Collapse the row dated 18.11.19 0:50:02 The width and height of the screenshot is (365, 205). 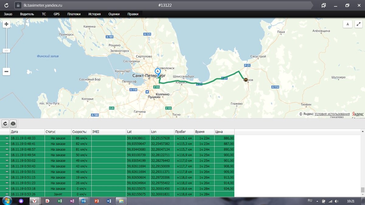click(x=7, y=161)
